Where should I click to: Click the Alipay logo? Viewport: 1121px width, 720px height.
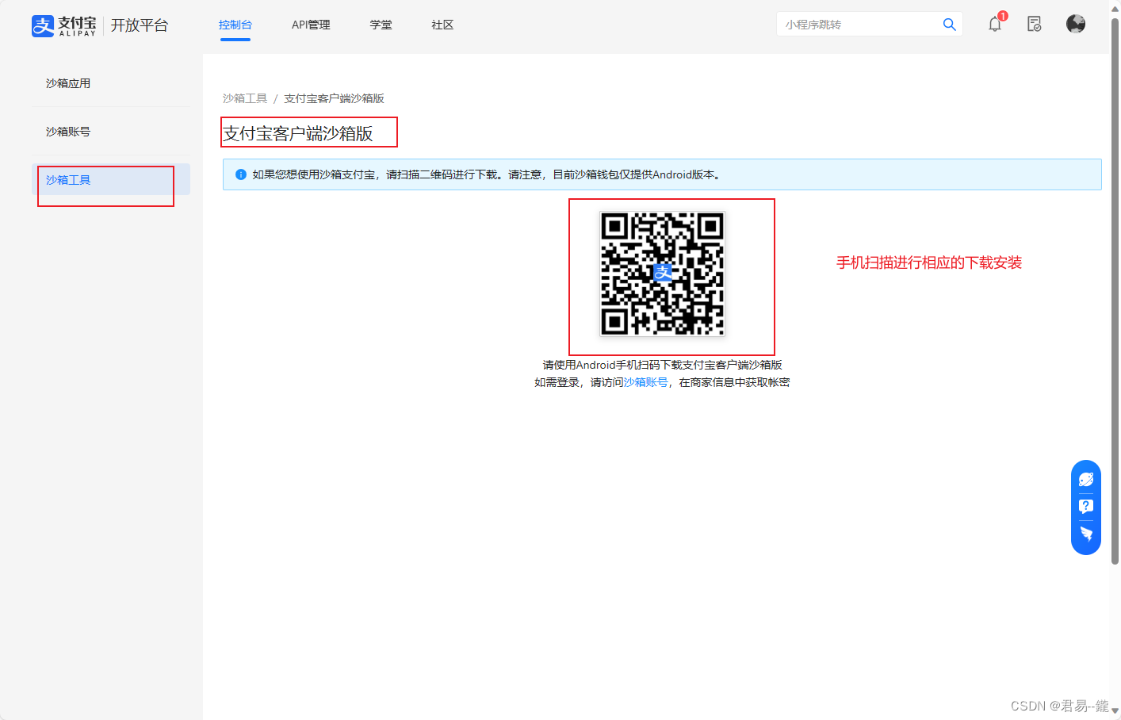click(64, 25)
